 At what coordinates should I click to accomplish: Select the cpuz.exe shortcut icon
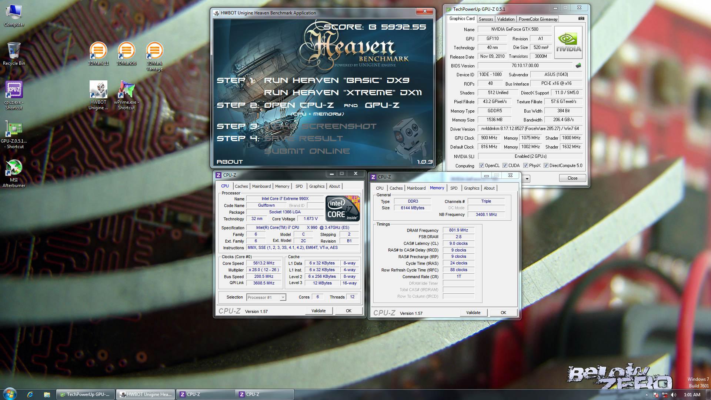[14, 96]
